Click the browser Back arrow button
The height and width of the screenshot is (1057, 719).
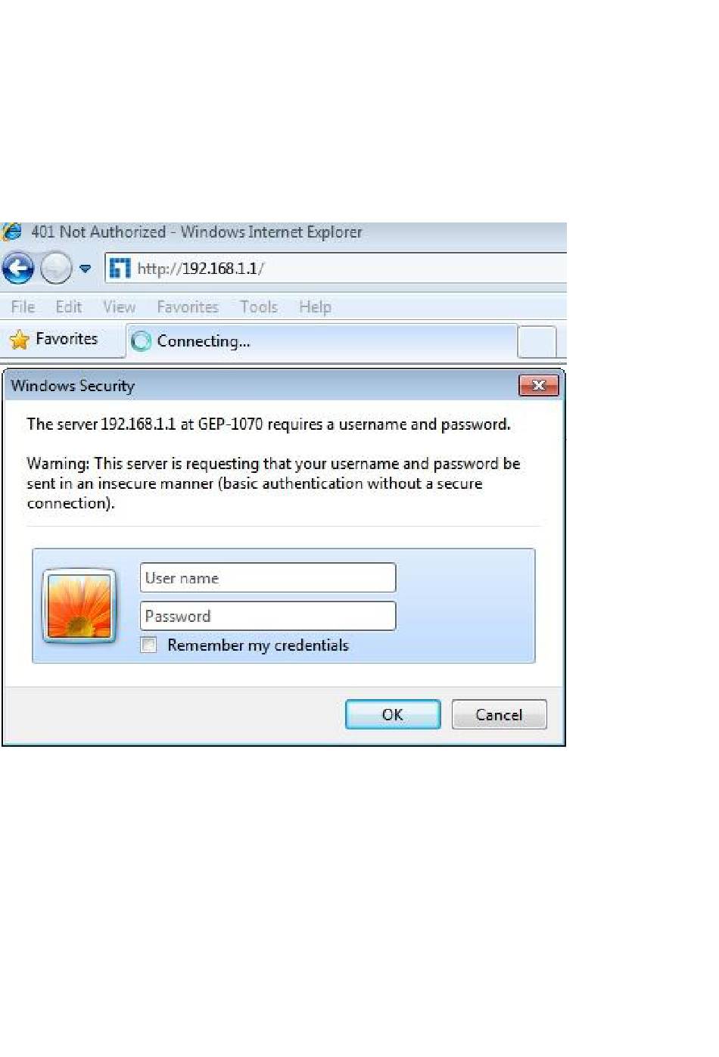tap(18, 268)
